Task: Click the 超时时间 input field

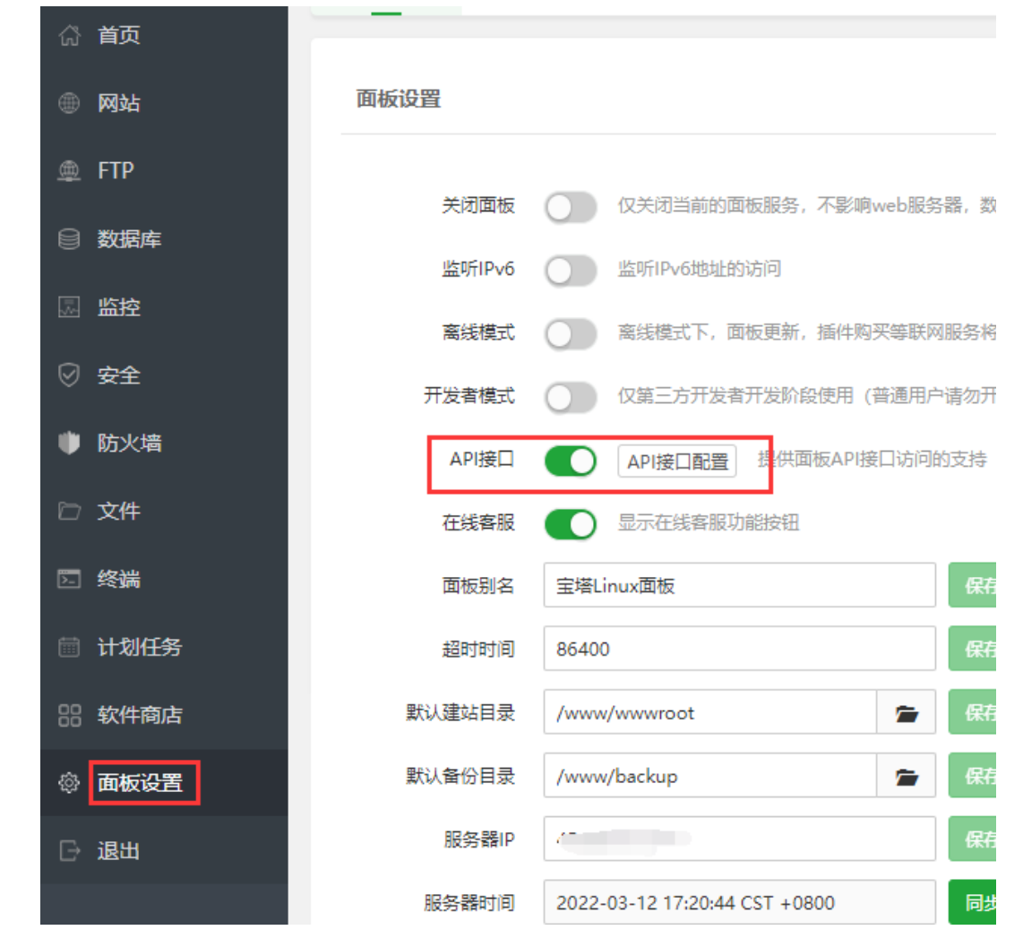Action: (739, 650)
